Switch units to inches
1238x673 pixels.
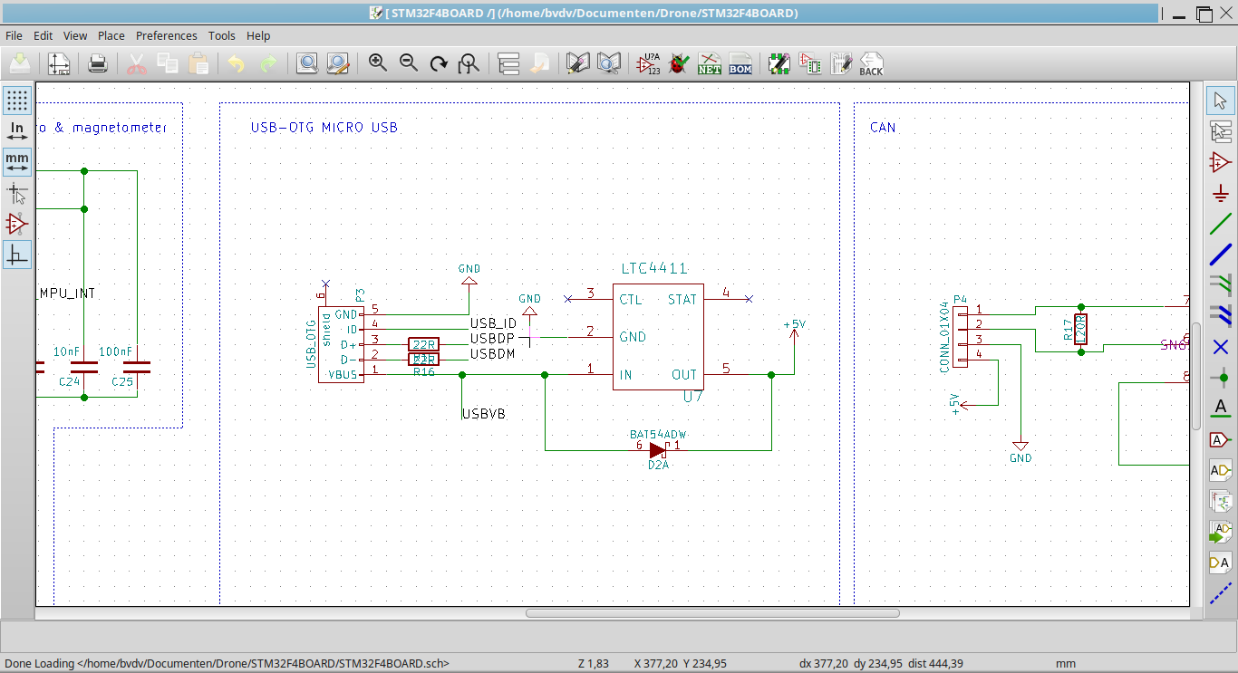point(17,131)
